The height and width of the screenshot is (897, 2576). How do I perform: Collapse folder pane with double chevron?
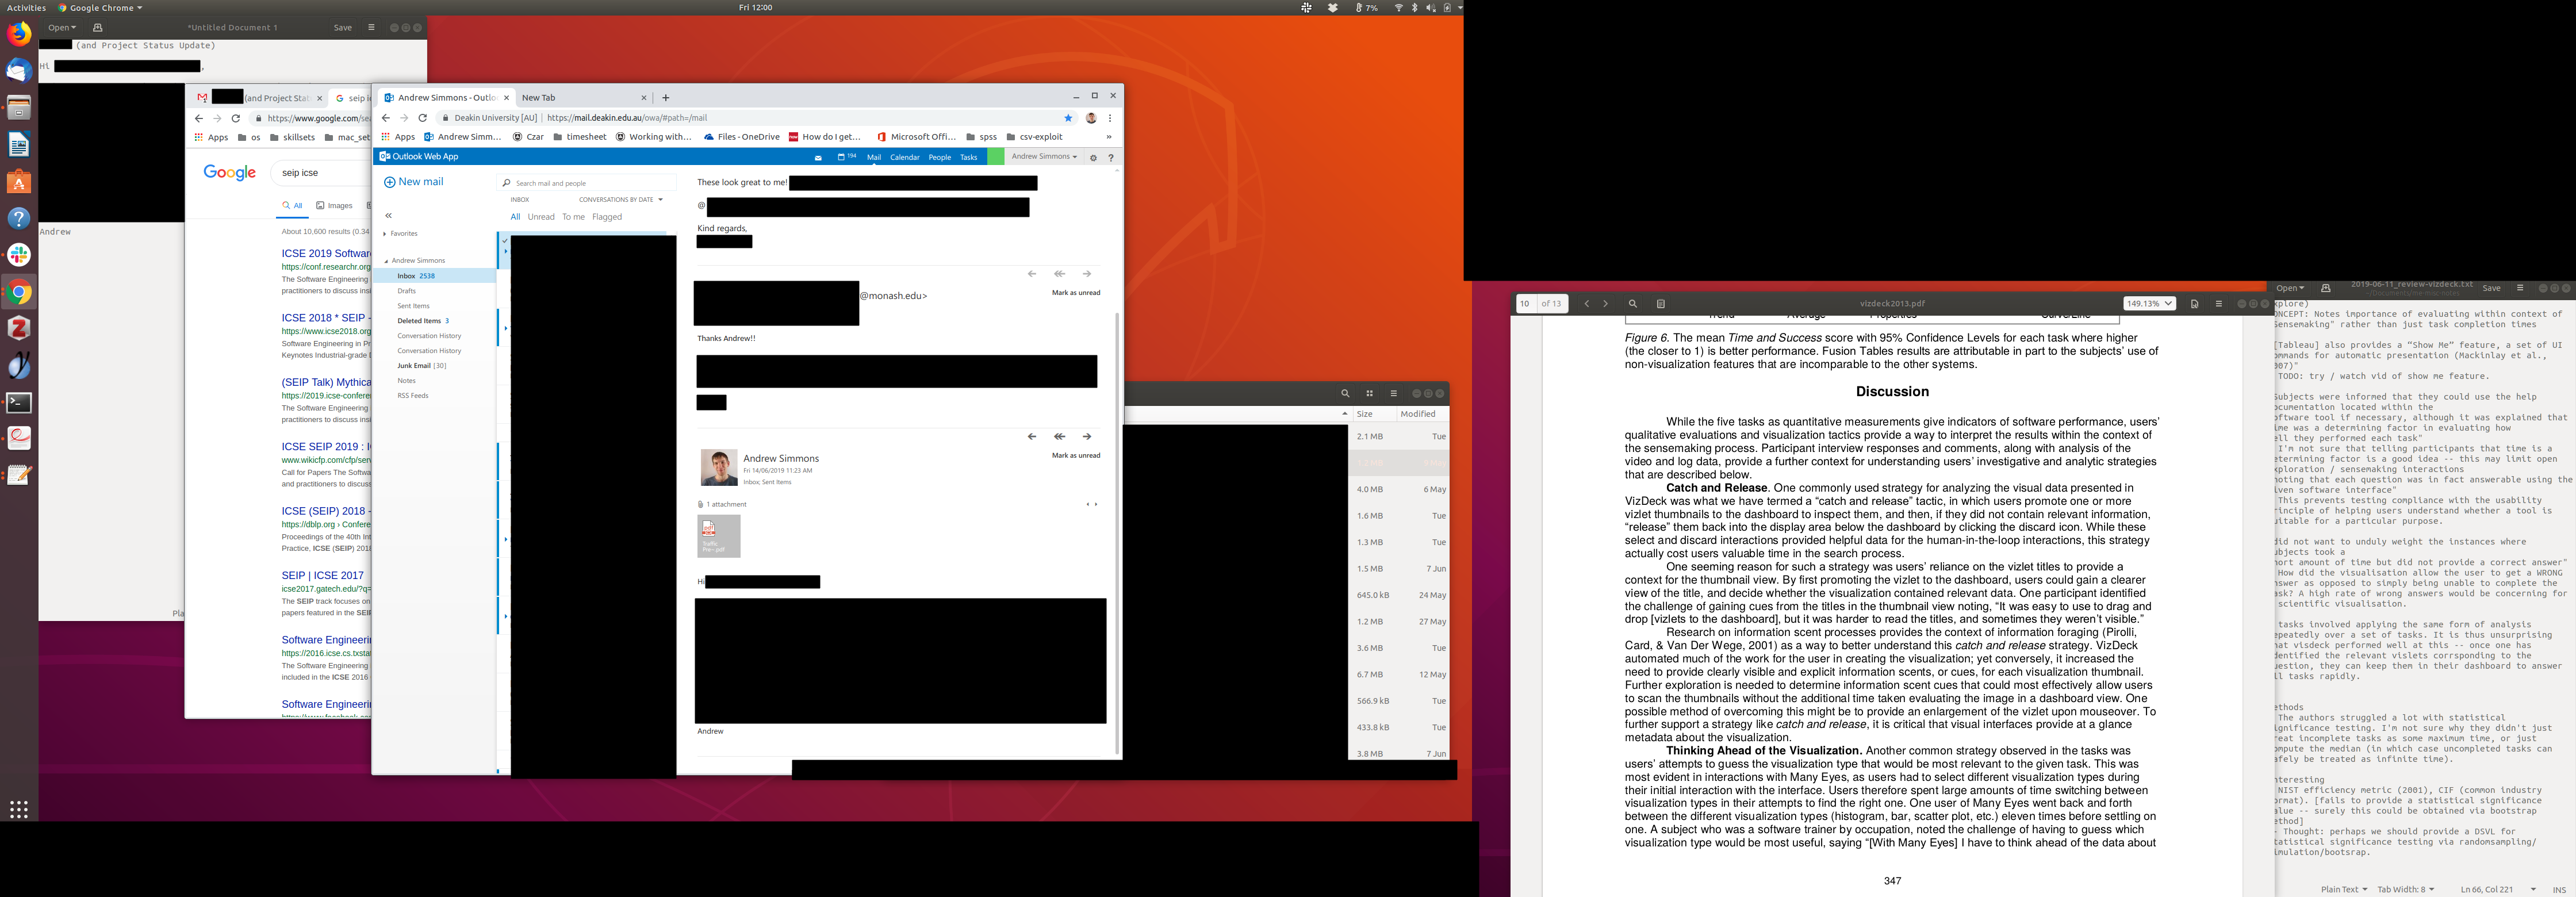389,216
